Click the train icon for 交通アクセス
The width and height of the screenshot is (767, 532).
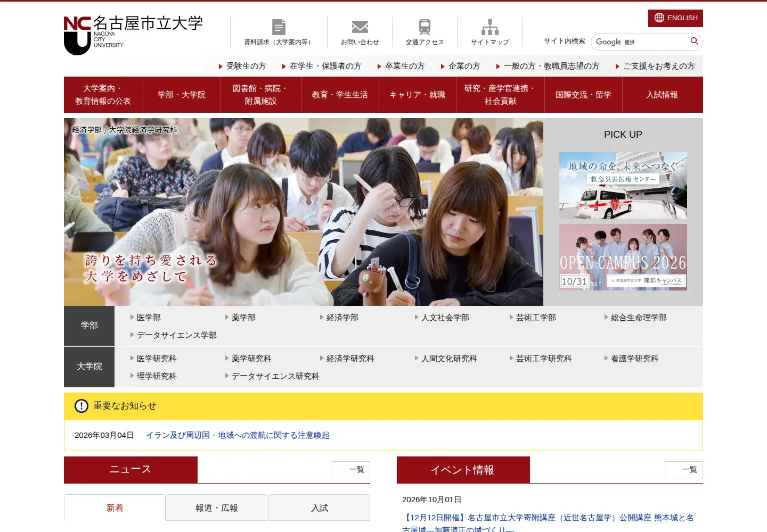[425, 27]
